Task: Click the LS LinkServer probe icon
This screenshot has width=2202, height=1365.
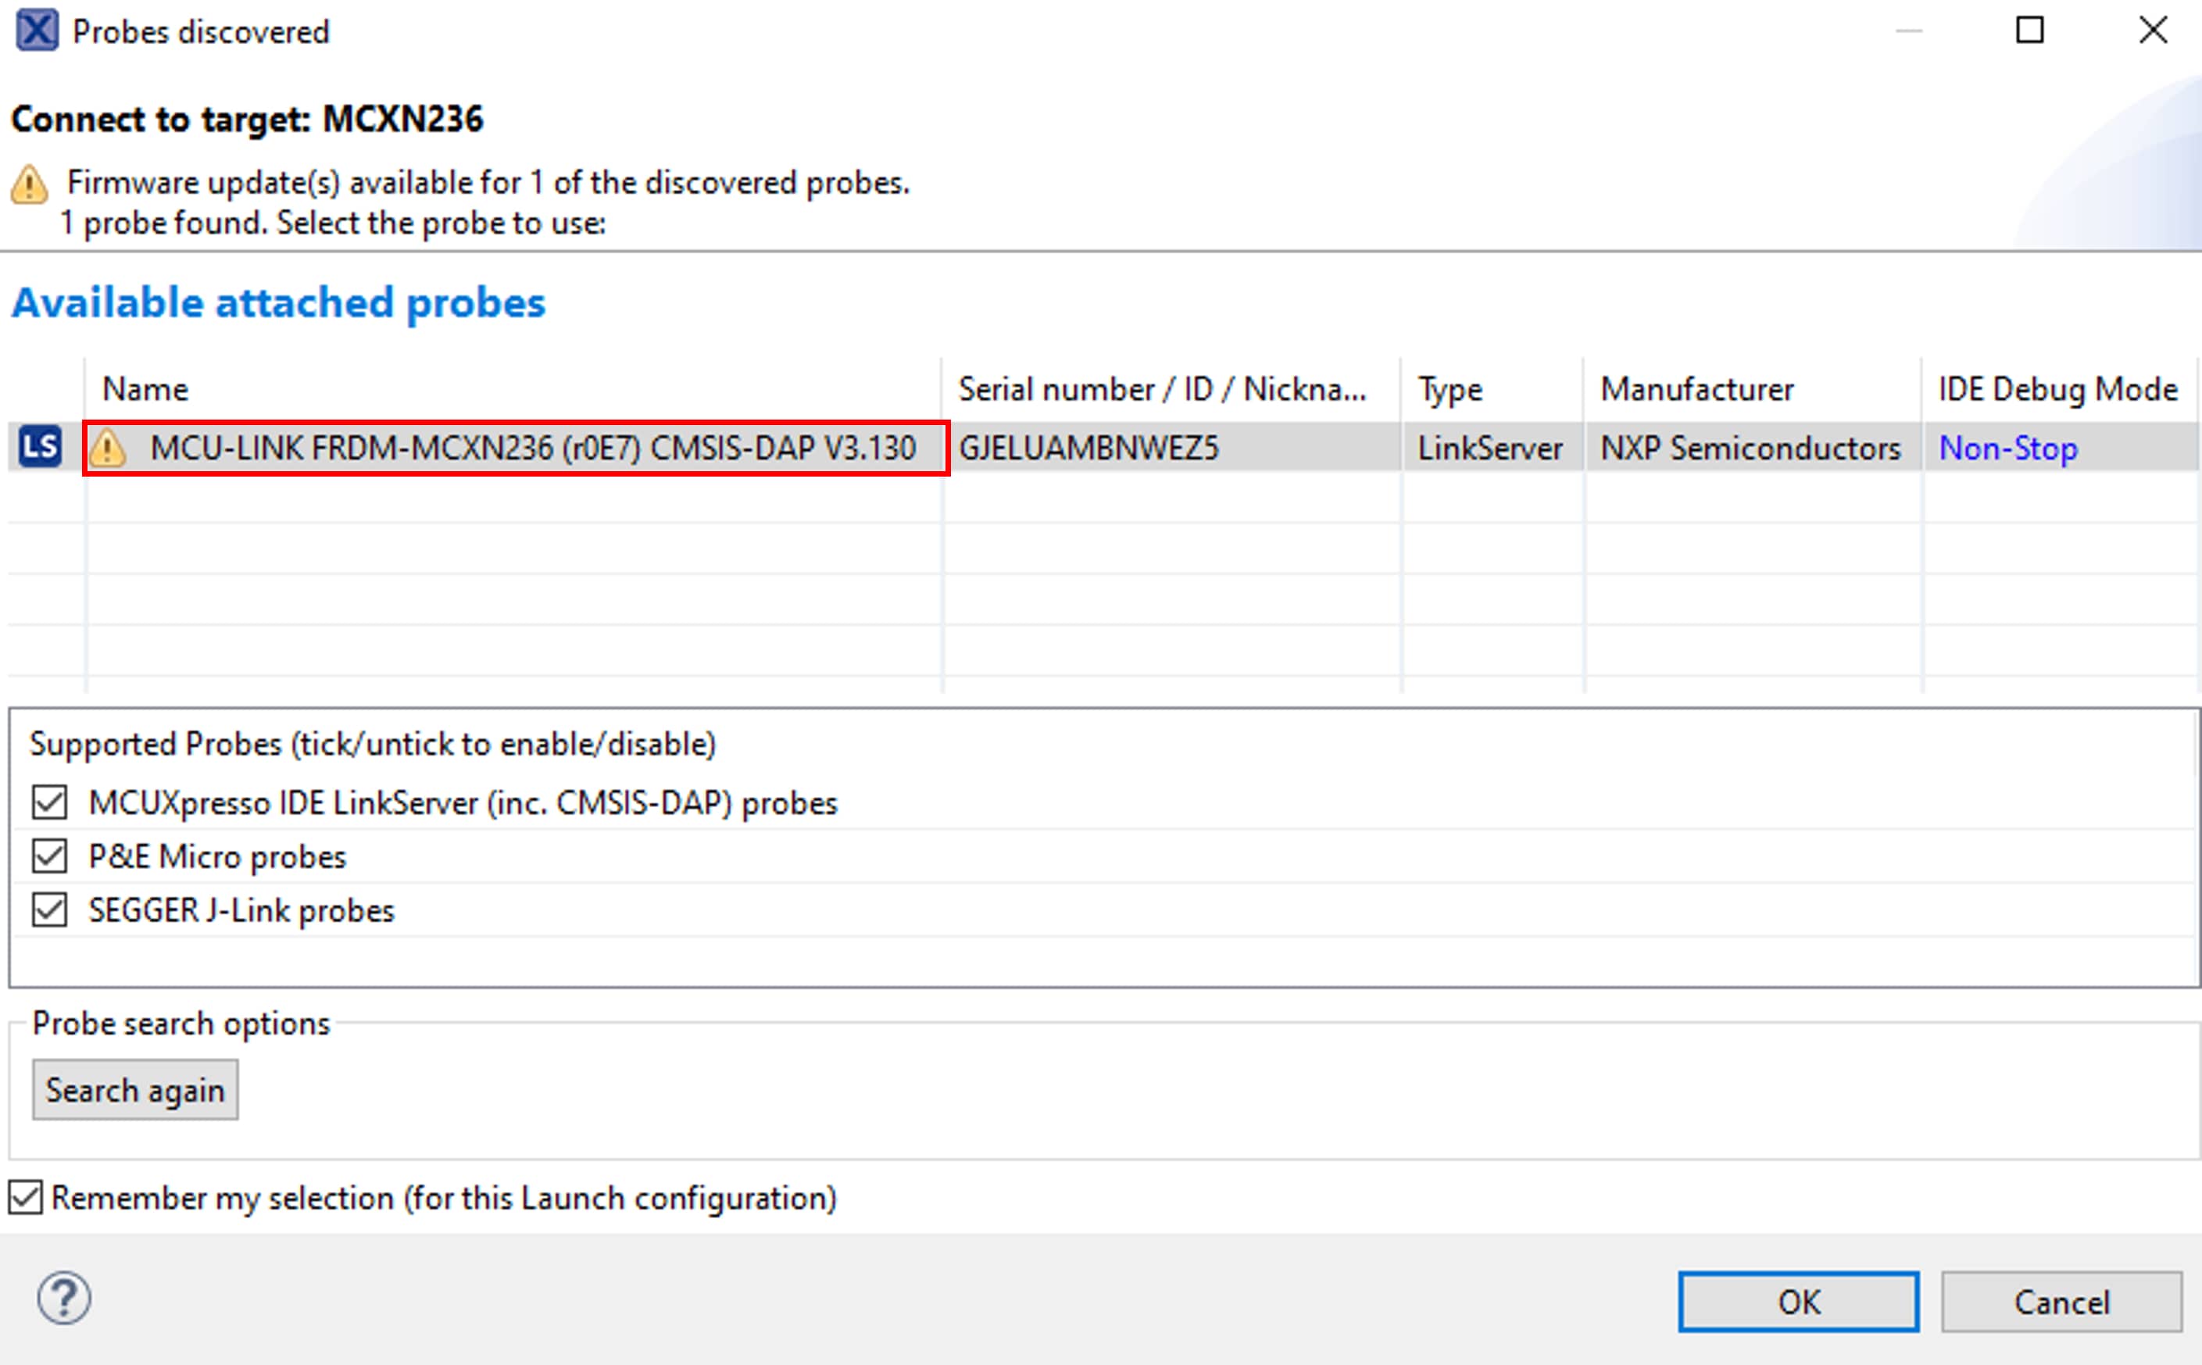Action: pyautogui.click(x=40, y=447)
